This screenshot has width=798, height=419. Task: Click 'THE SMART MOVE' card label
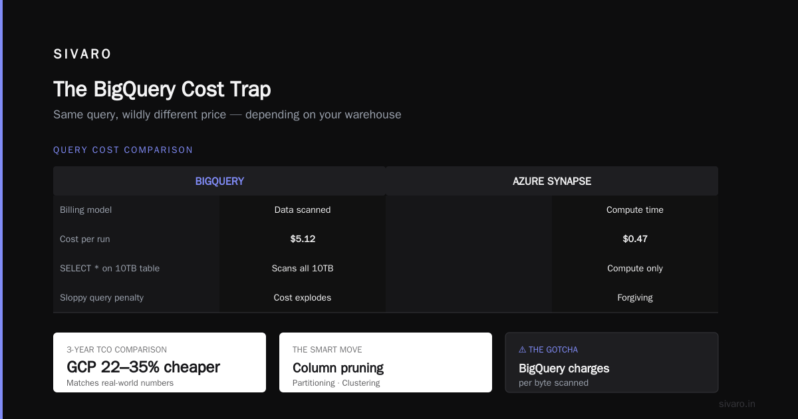327,349
